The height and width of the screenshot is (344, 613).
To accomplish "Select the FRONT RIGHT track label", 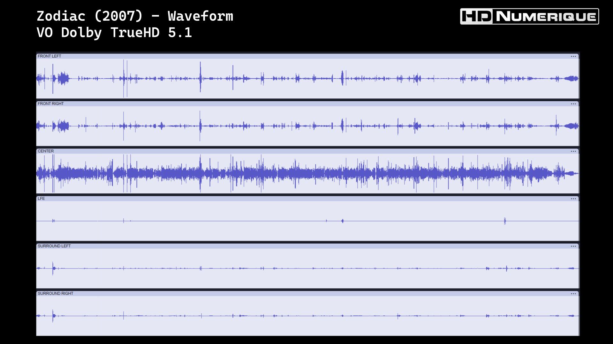I will pyautogui.click(x=51, y=104).
